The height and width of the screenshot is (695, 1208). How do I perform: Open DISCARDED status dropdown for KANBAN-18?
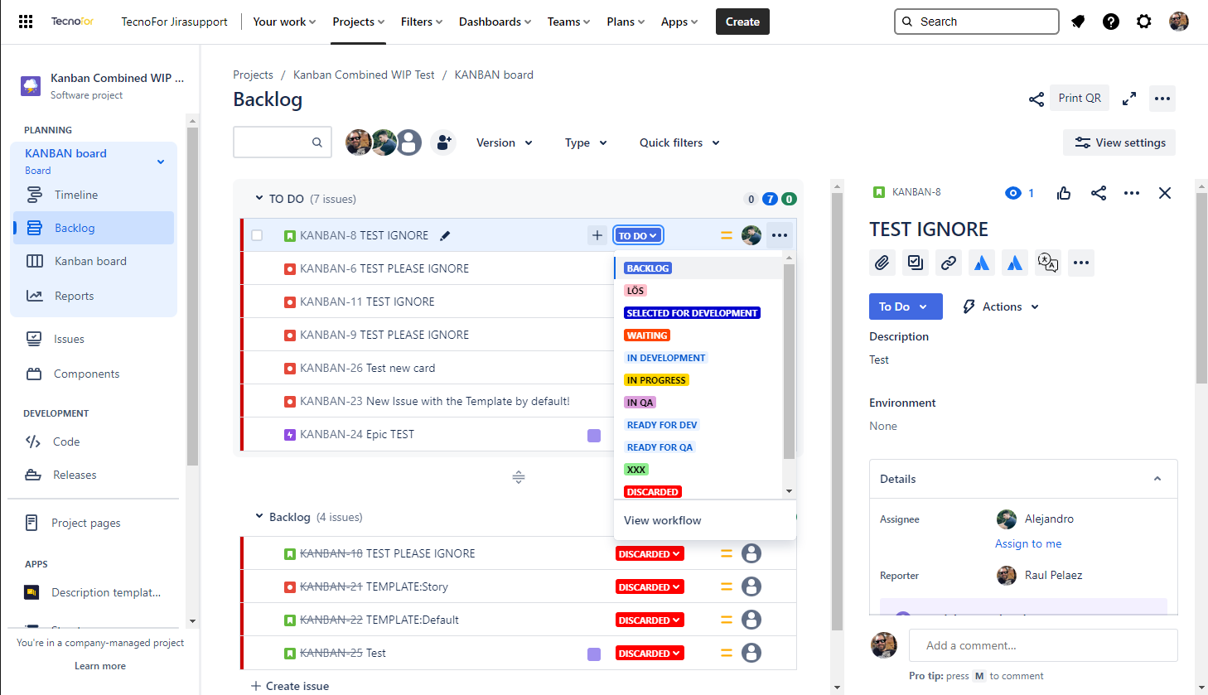[650, 553]
